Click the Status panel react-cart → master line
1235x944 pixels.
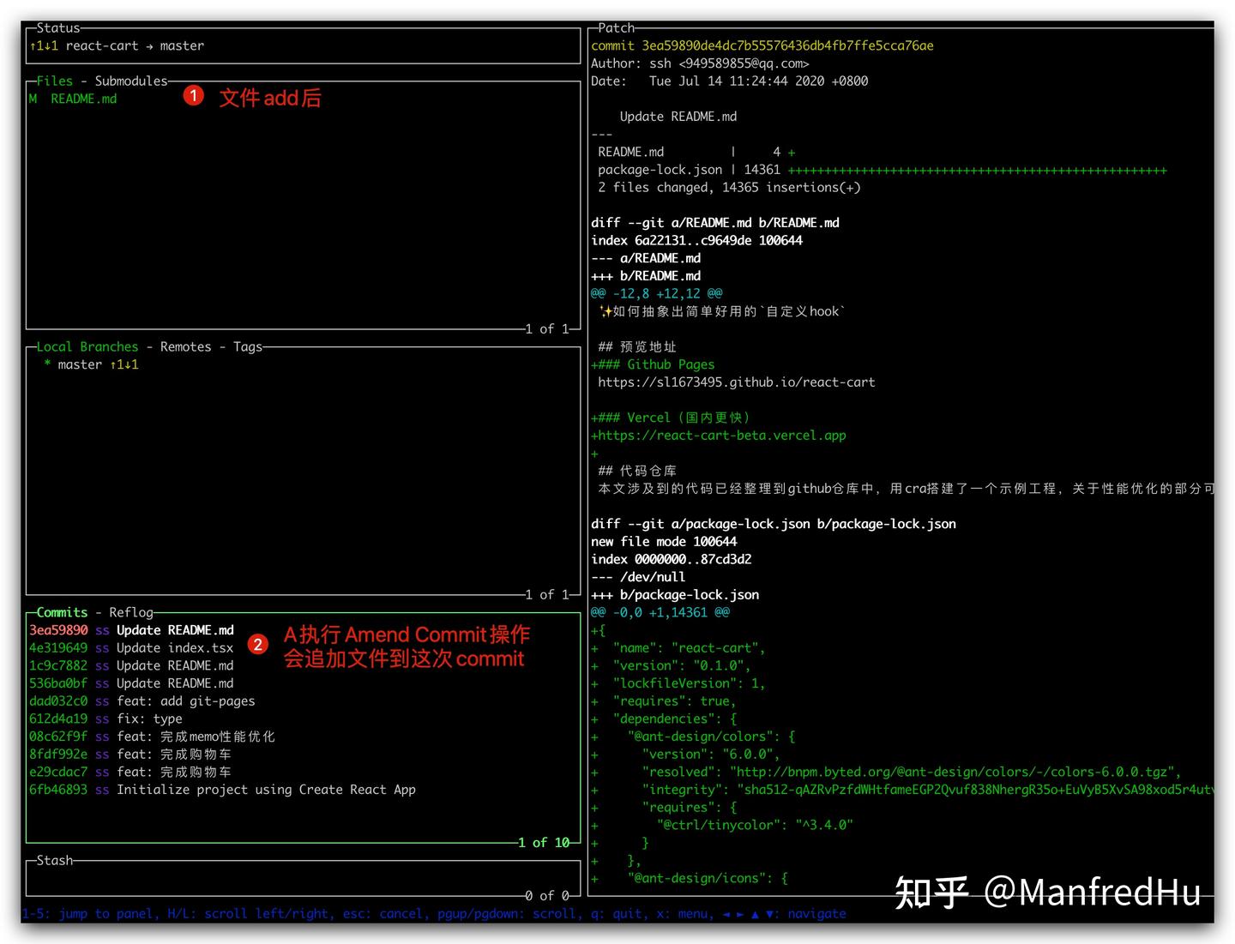pos(117,46)
